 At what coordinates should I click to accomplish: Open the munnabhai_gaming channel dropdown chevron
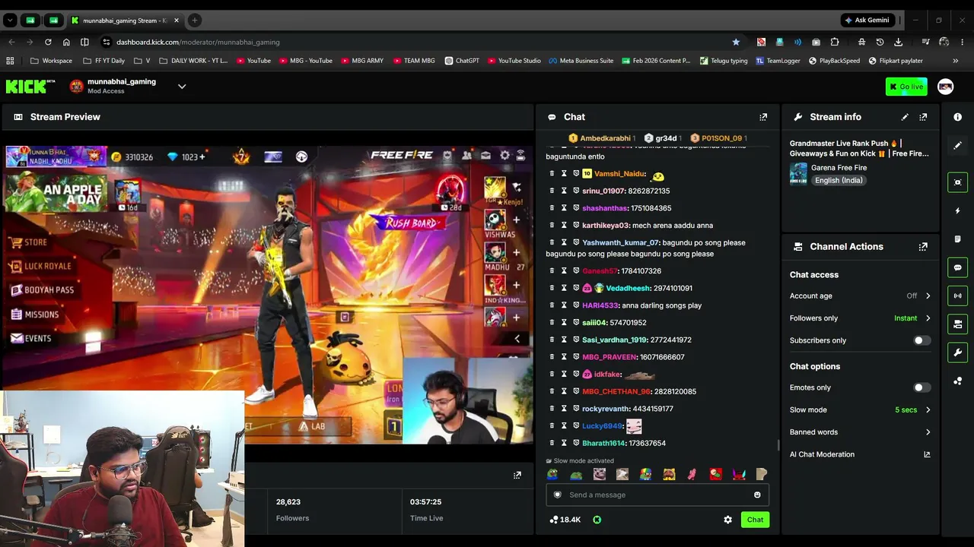point(182,87)
